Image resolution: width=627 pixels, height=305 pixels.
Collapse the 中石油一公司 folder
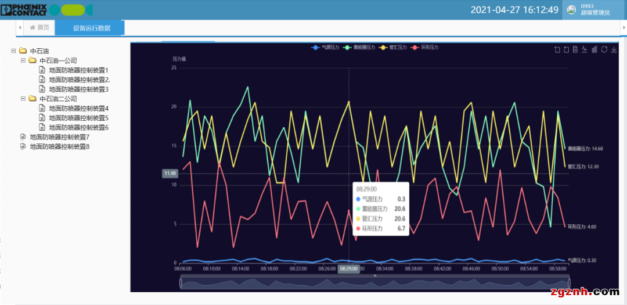click(23, 60)
